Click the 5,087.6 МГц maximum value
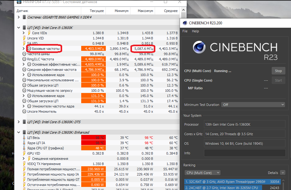 [144, 49]
